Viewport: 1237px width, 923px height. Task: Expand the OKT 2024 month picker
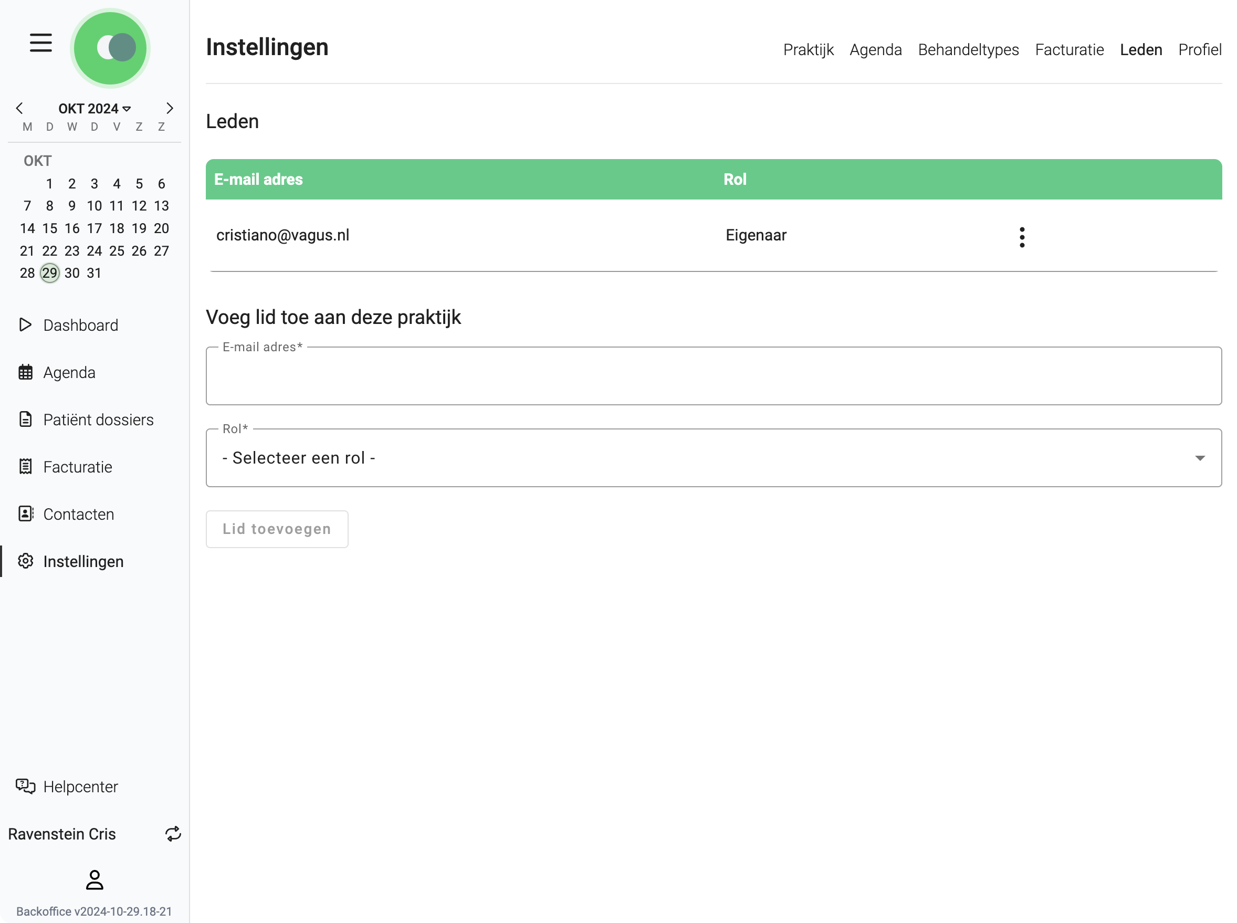(x=95, y=108)
